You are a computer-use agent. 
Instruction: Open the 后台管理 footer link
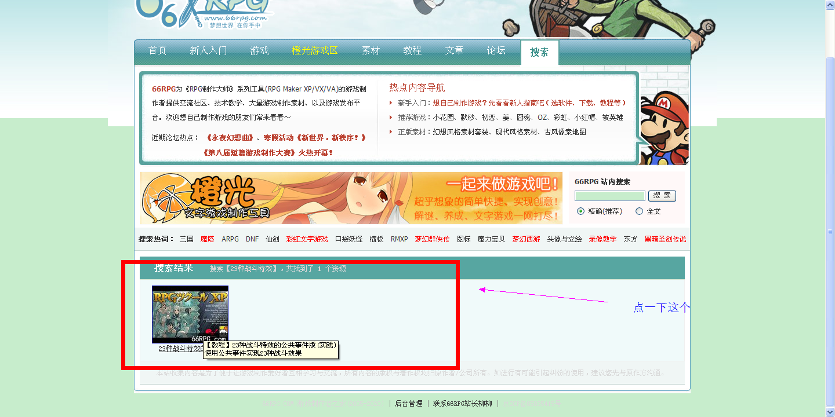(409, 404)
